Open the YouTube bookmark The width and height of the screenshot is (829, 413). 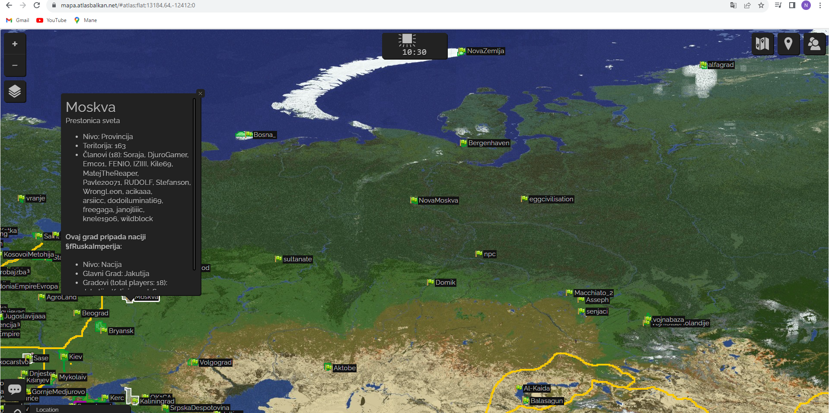pyautogui.click(x=51, y=20)
